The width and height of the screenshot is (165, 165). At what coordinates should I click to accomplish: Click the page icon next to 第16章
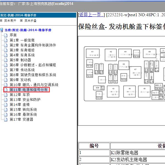point(6,114)
